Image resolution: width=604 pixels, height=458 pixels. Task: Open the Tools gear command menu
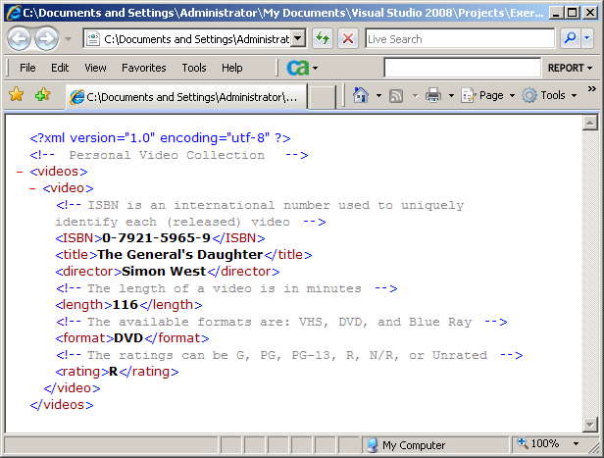[x=550, y=95]
